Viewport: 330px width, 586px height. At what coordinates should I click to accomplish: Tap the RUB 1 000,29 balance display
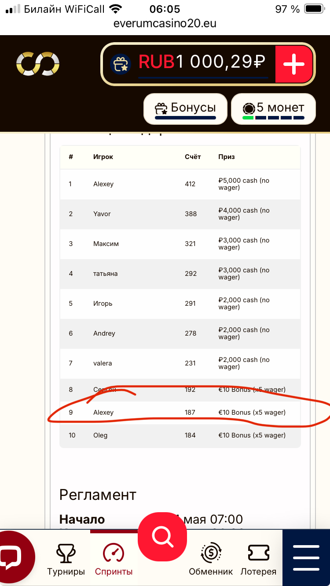click(x=202, y=62)
